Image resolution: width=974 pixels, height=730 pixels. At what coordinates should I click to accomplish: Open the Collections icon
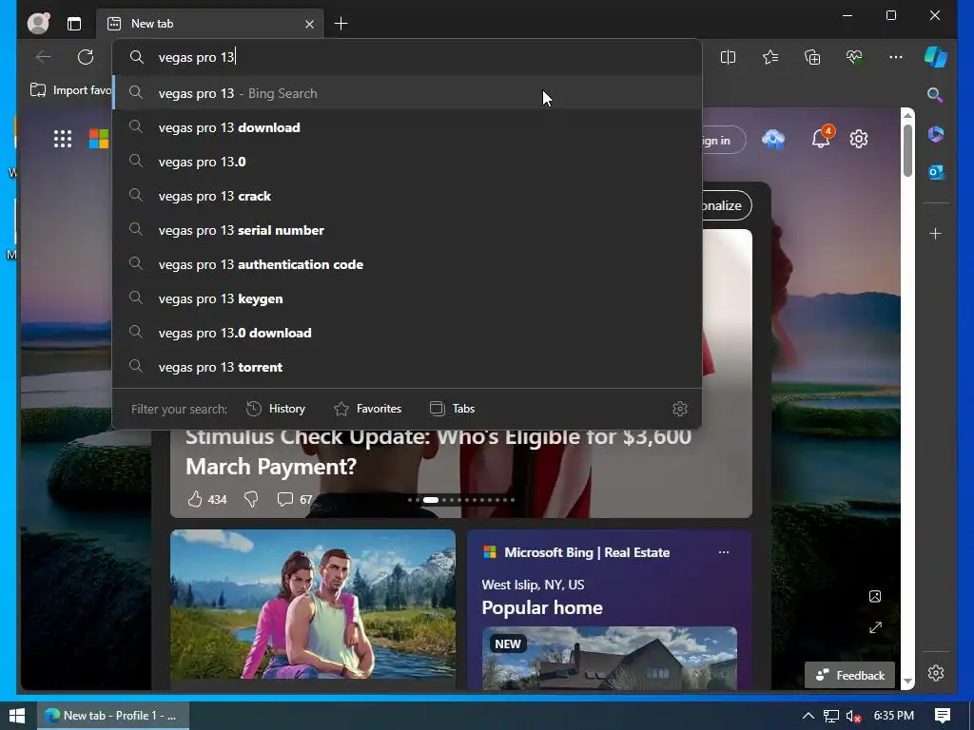tap(812, 57)
